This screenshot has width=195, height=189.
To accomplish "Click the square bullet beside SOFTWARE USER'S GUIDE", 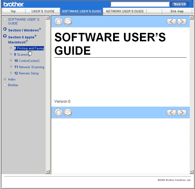I will tap(5, 20).
